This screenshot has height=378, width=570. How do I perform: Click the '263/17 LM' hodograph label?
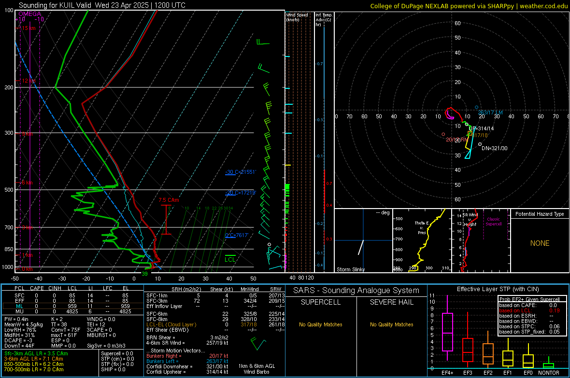click(490, 112)
